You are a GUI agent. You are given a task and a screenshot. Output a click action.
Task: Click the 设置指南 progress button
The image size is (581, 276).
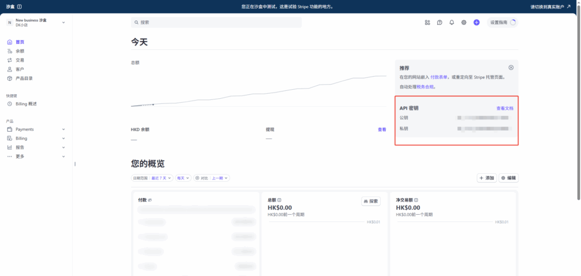[x=503, y=23]
